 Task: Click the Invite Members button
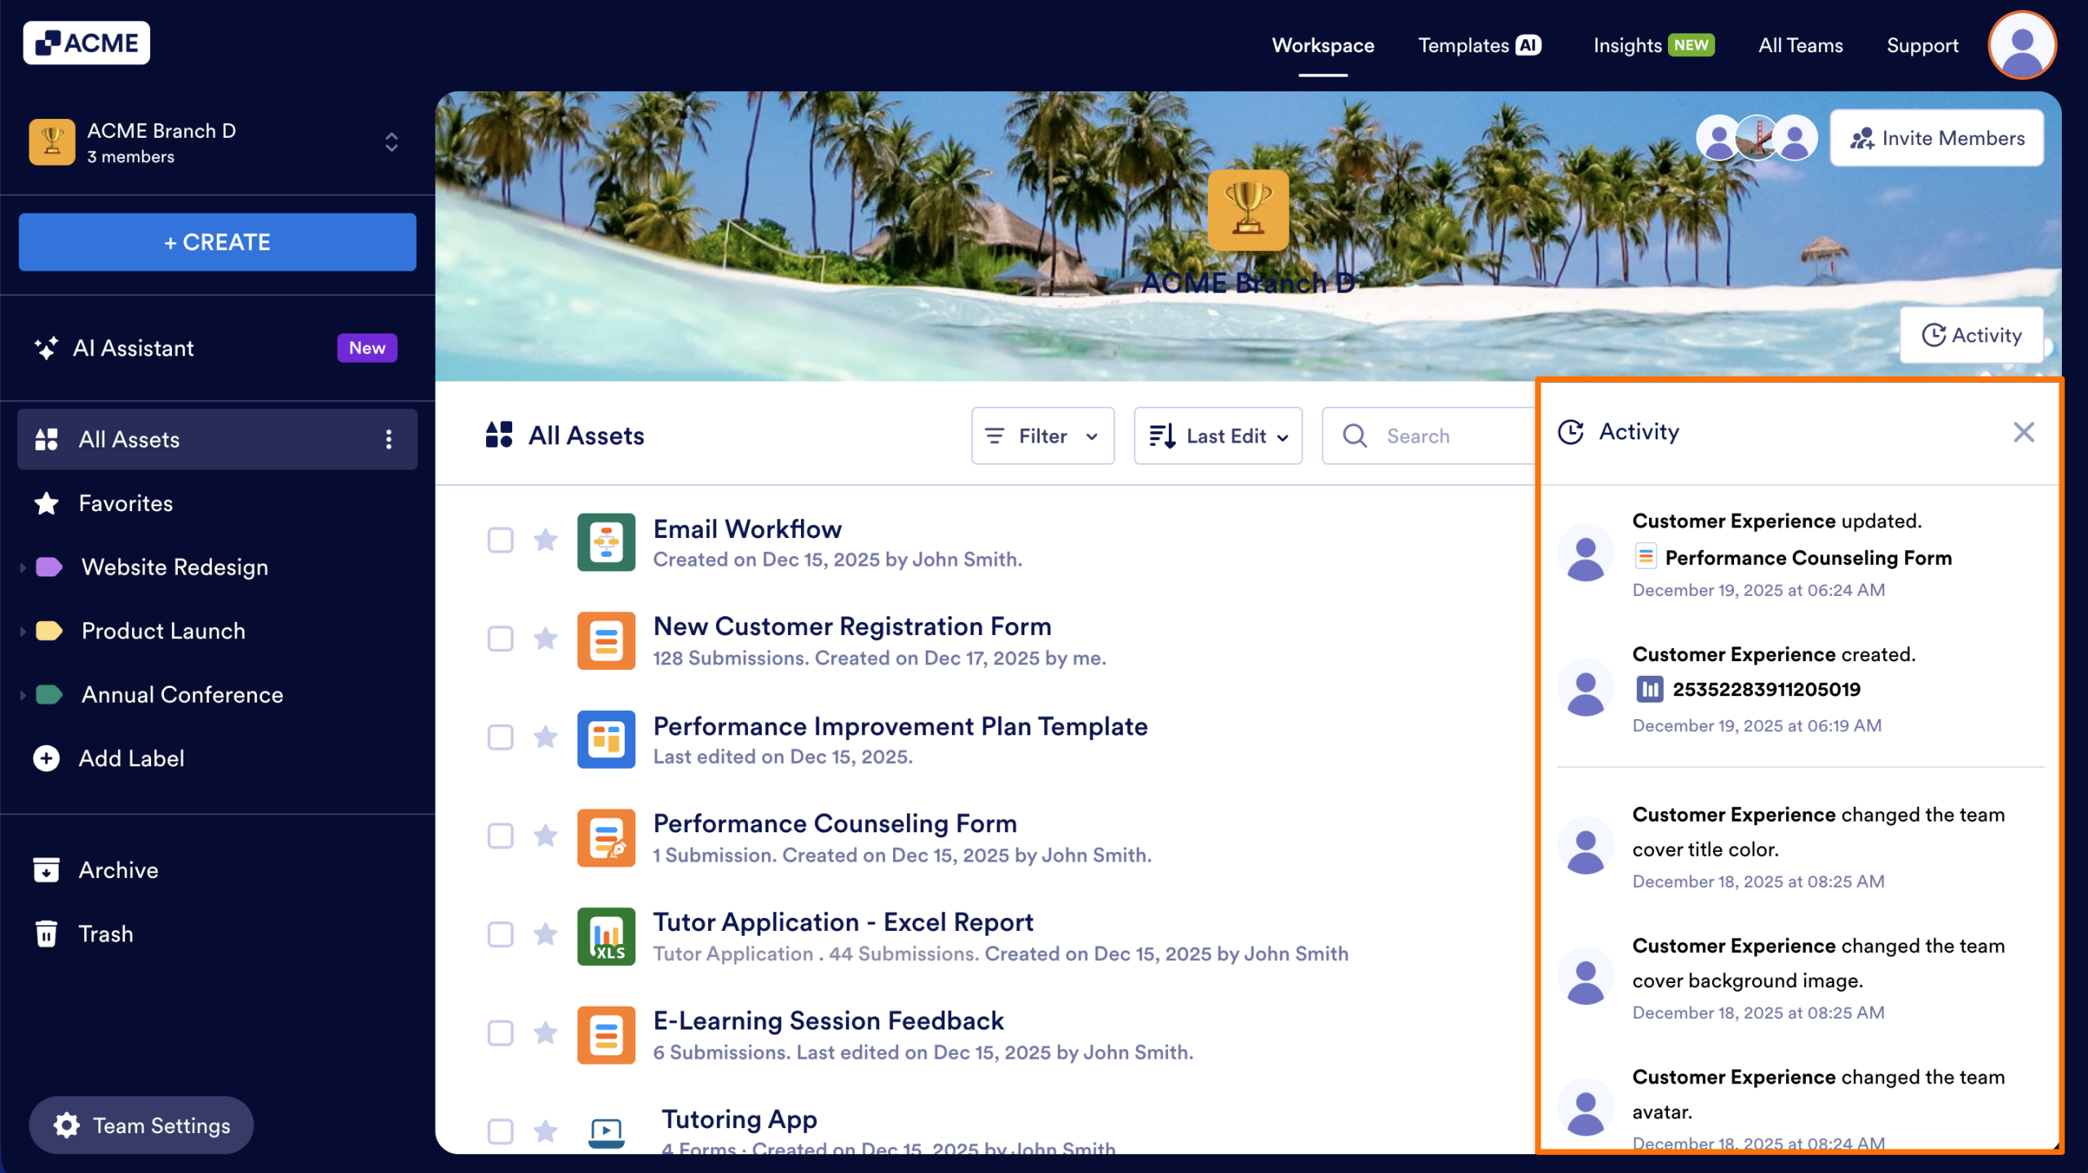coord(1936,138)
